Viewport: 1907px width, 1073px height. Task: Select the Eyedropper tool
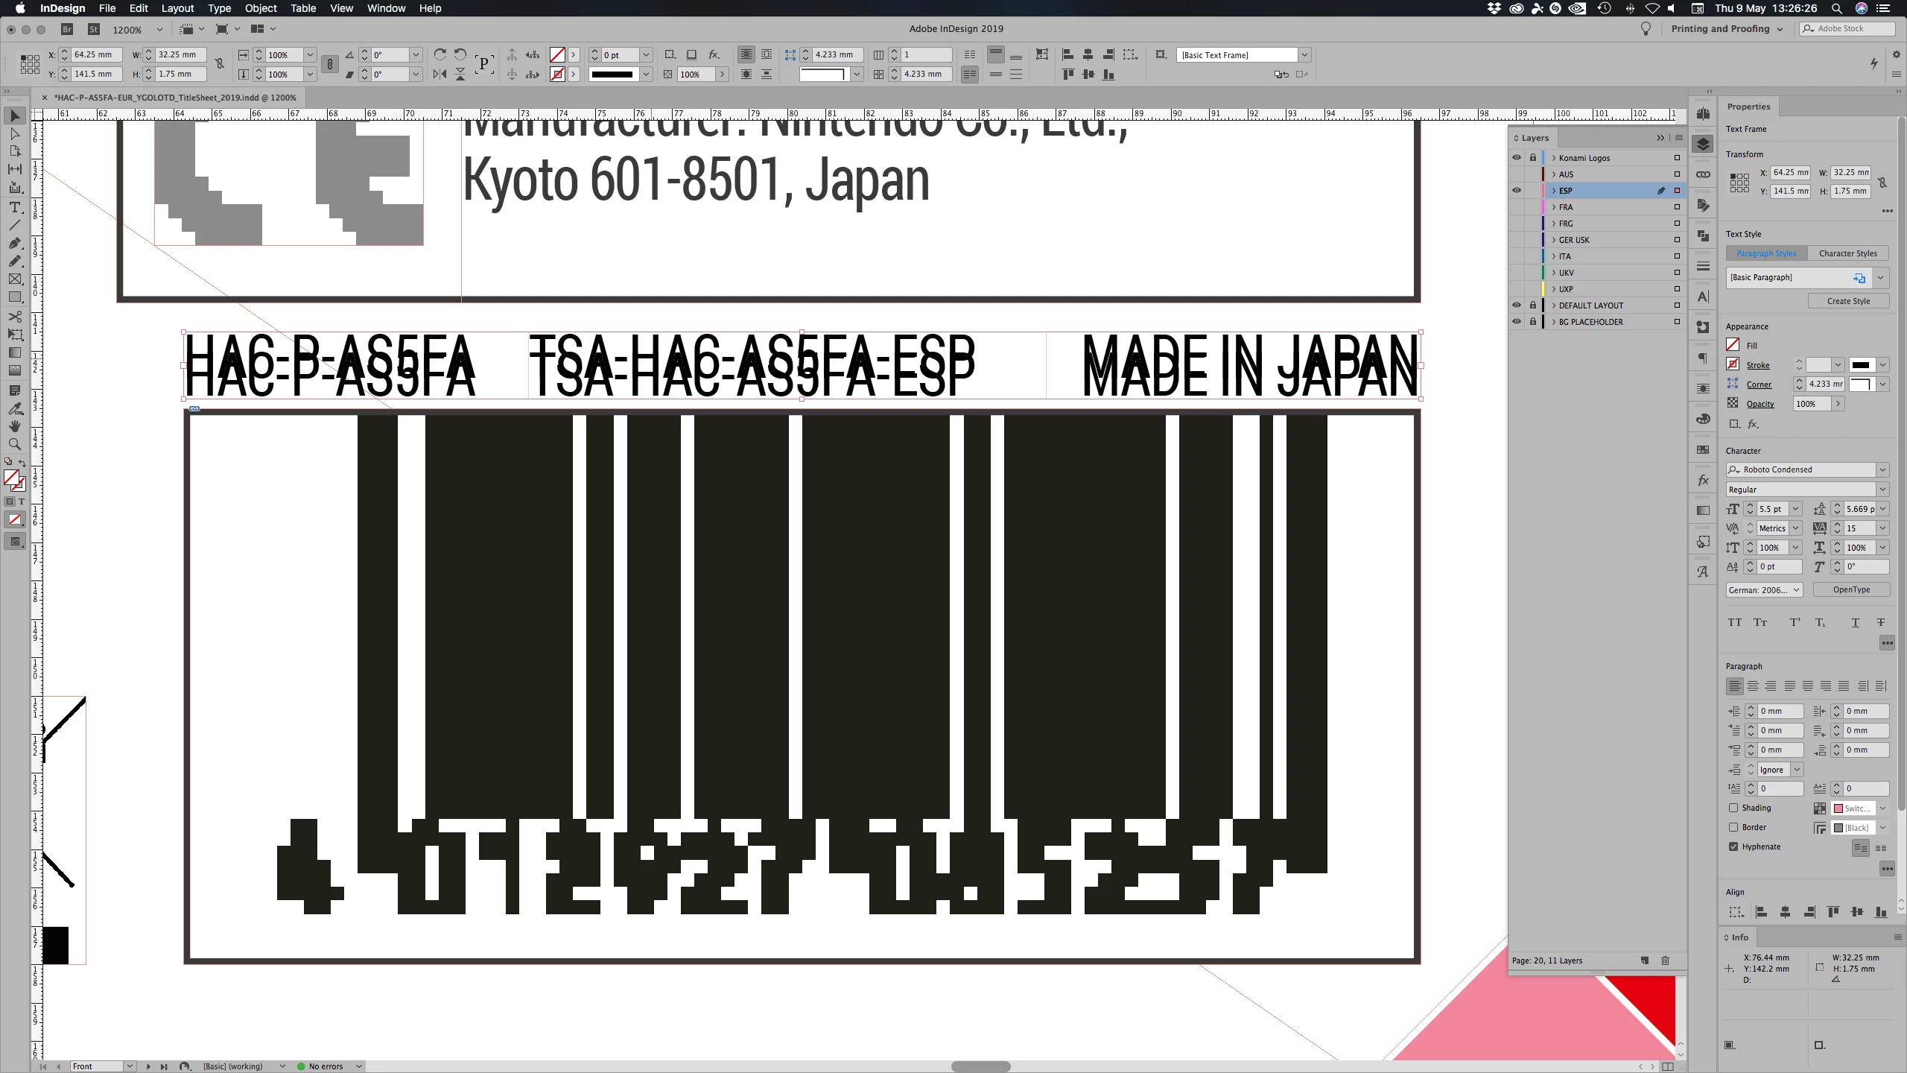click(x=14, y=408)
